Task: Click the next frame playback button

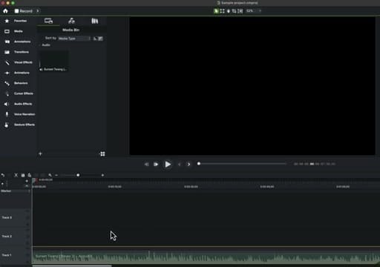Action: [156, 164]
